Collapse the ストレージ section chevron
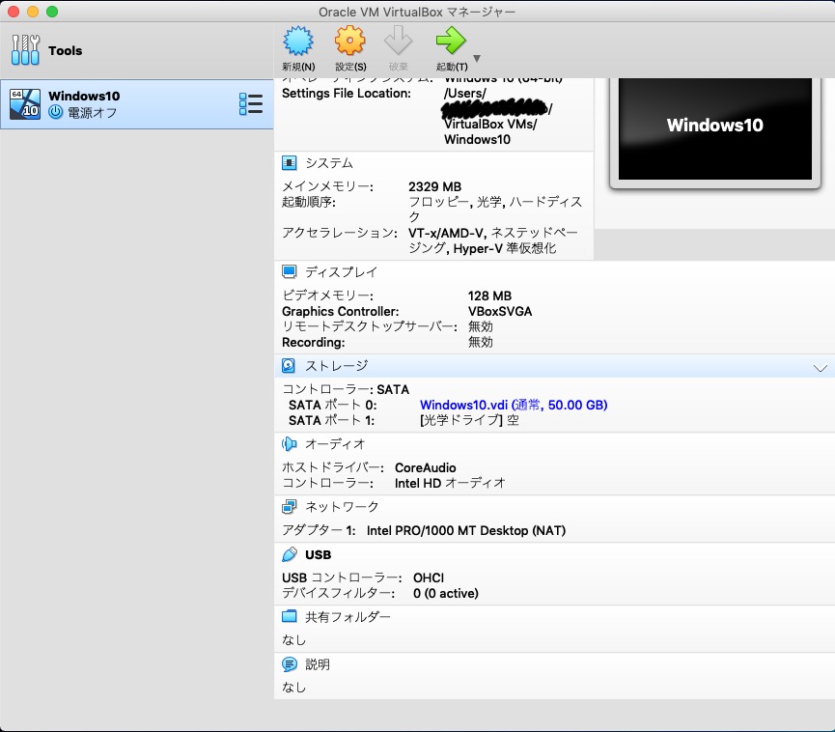 tap(821, 367)
